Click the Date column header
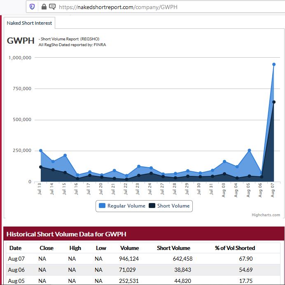The height and width of the screenshot is (285, 285). tap(15, 248)
